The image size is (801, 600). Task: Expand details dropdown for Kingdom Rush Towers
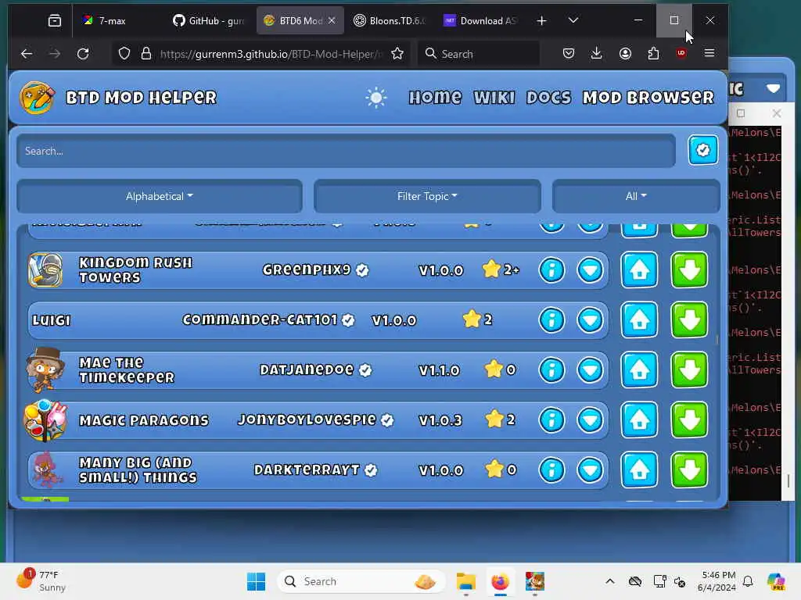click(590, 270)
